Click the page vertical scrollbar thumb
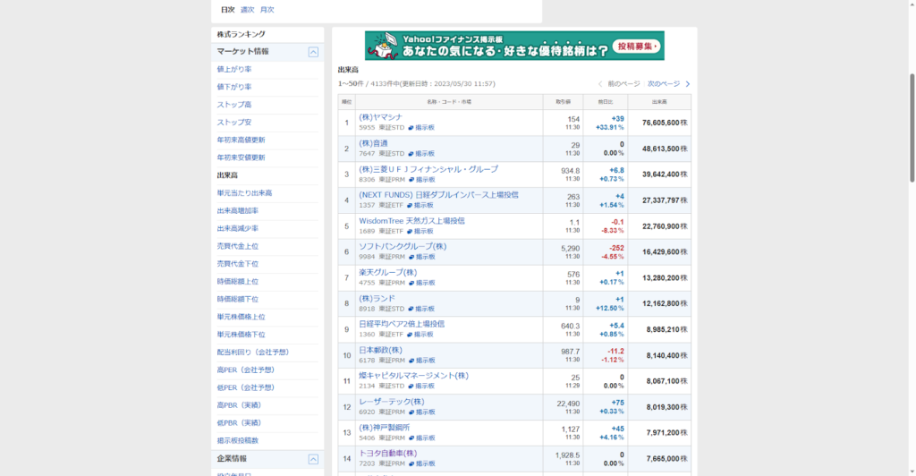 point(912,129)
